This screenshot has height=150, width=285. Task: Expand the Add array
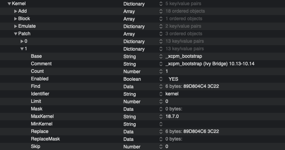[x=15, y=11]
